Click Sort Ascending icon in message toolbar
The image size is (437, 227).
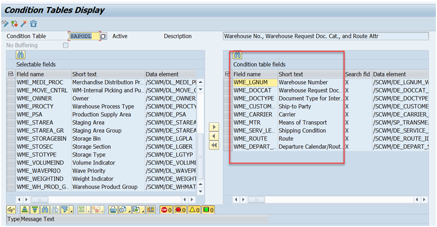(25, 209)
